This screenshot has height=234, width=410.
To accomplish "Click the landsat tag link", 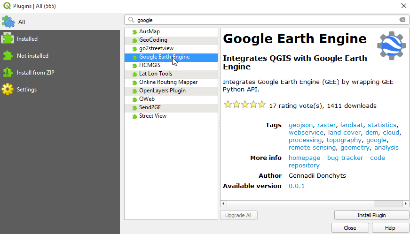I will (x=352, y=125).
